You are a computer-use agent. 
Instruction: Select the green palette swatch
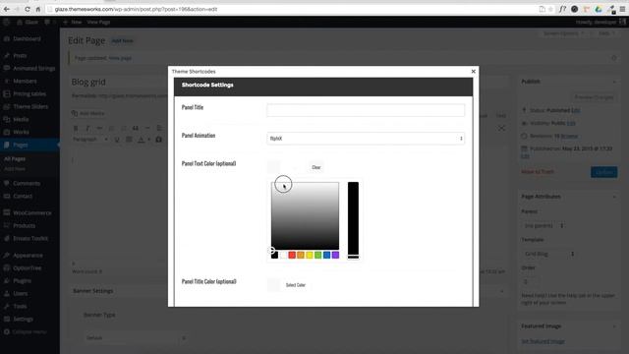click(x=318, y=255)
